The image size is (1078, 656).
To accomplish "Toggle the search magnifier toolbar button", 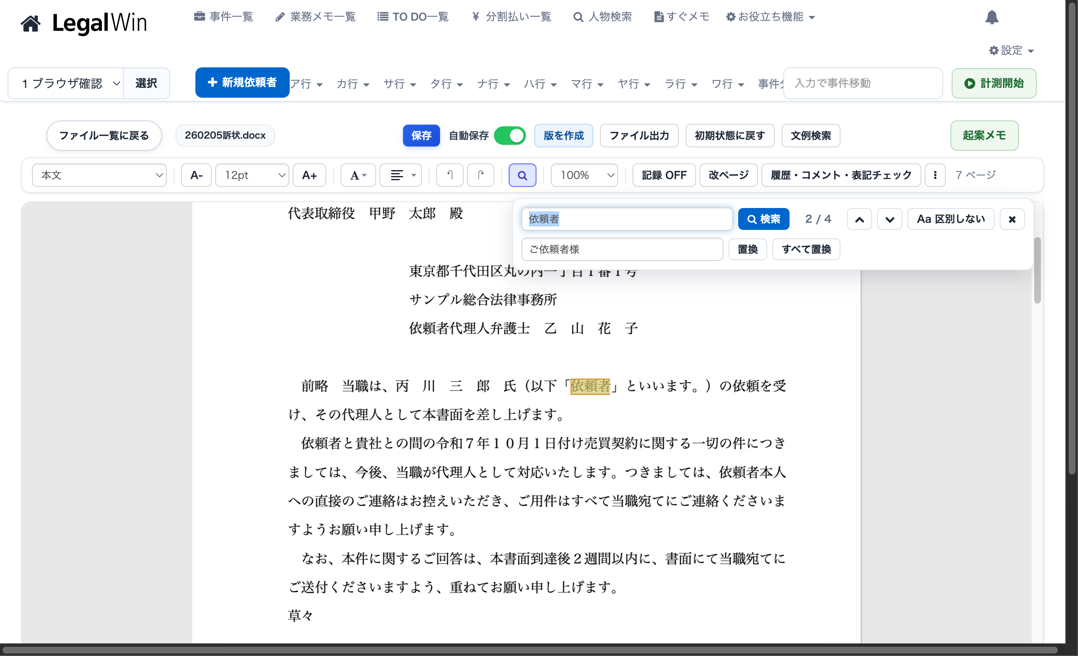I will click(522, 176).
